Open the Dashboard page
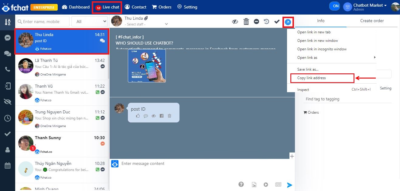This screenshot has width=400, height=191. coord(76,7)
